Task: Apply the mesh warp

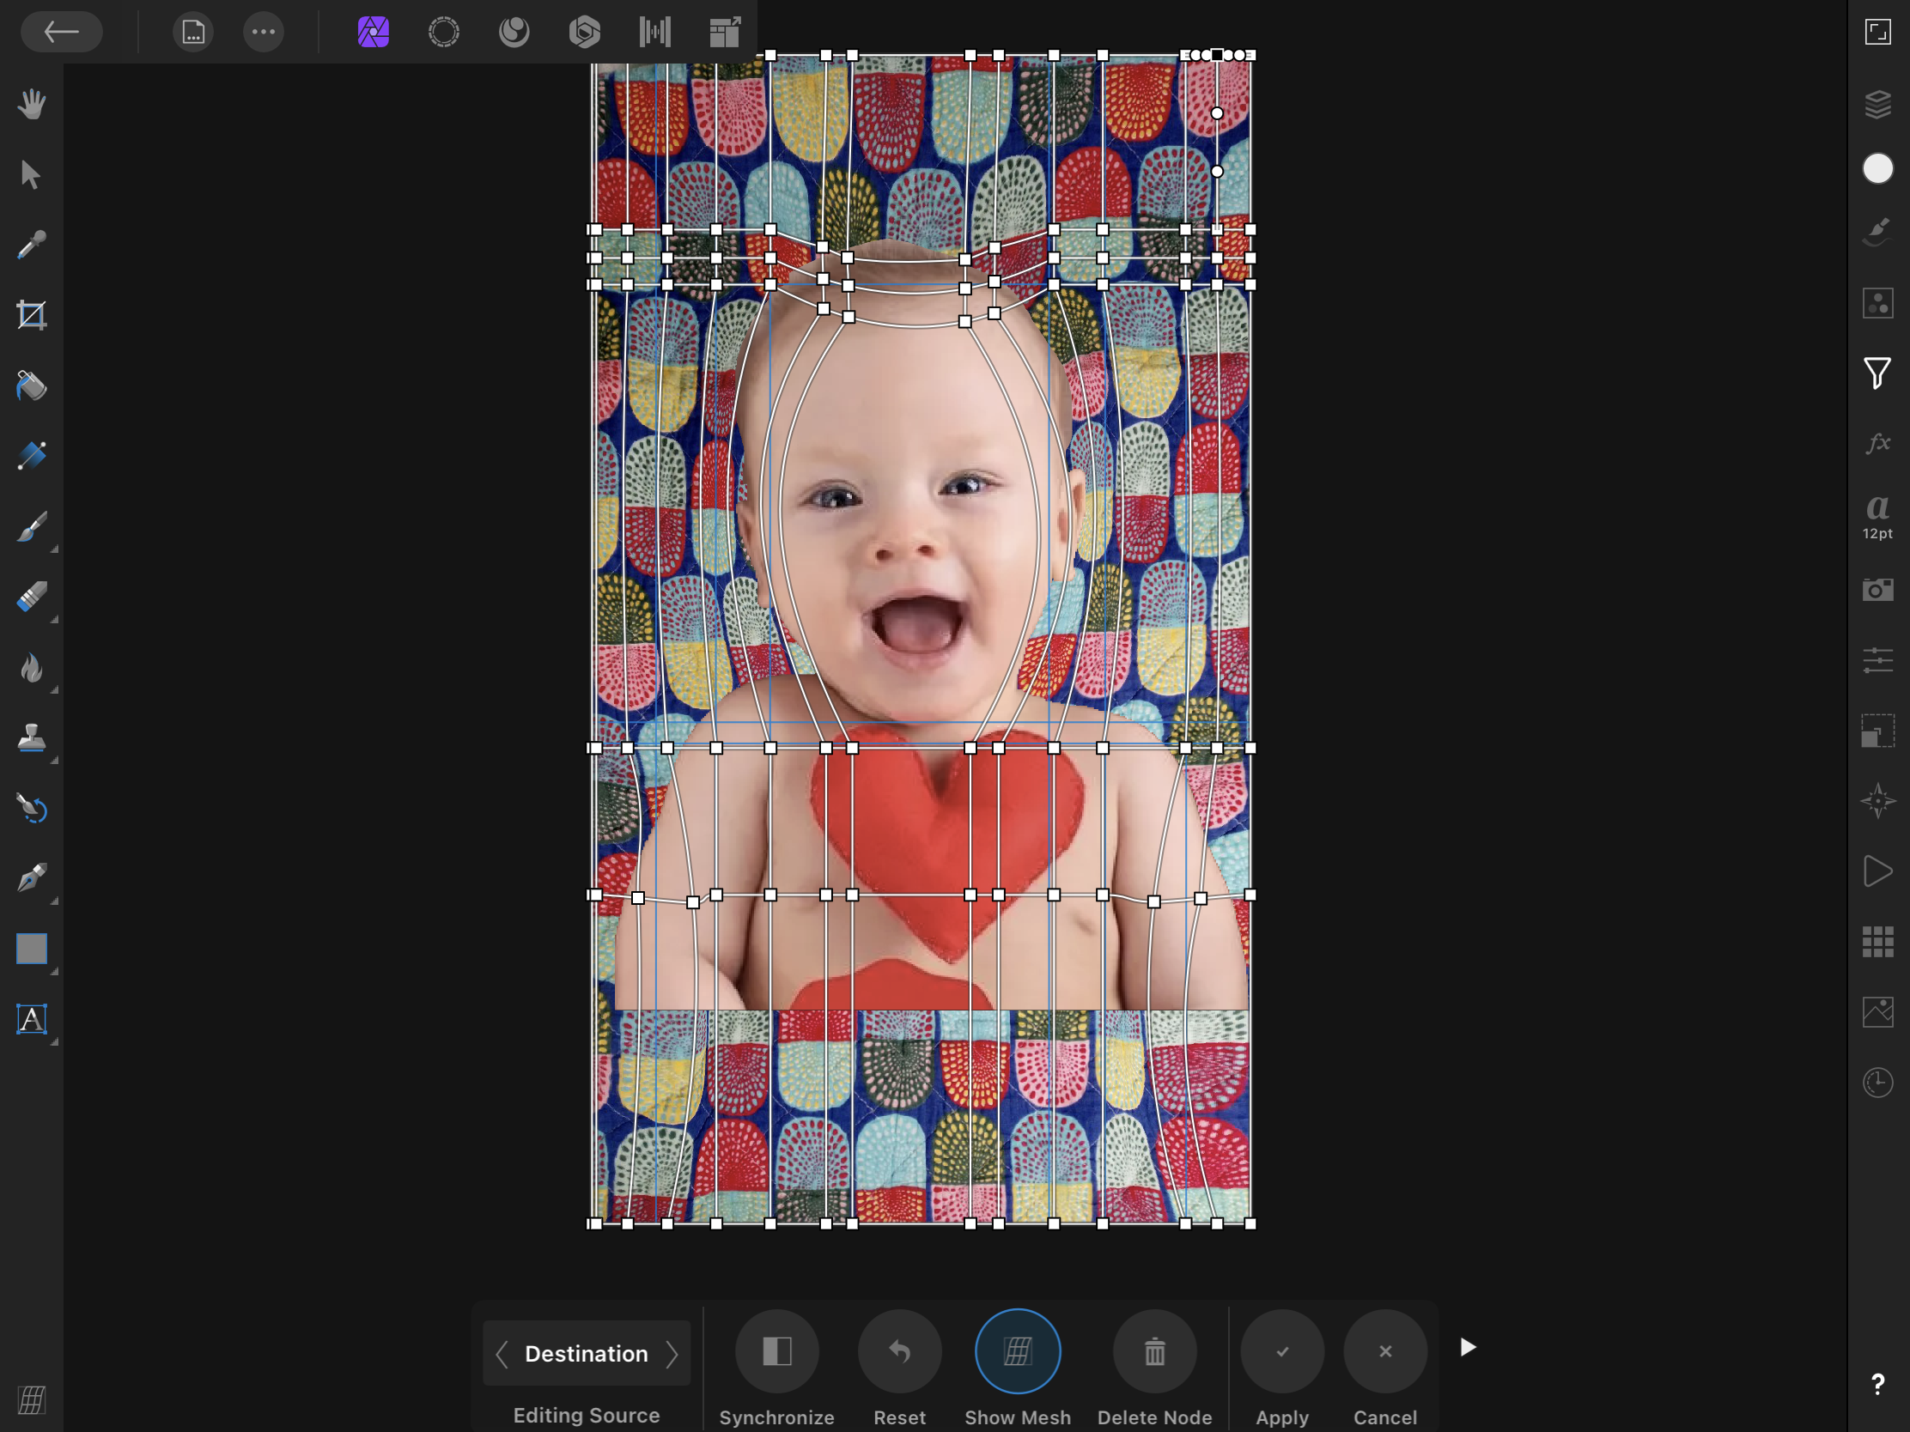Action: coord(1281,1350)
